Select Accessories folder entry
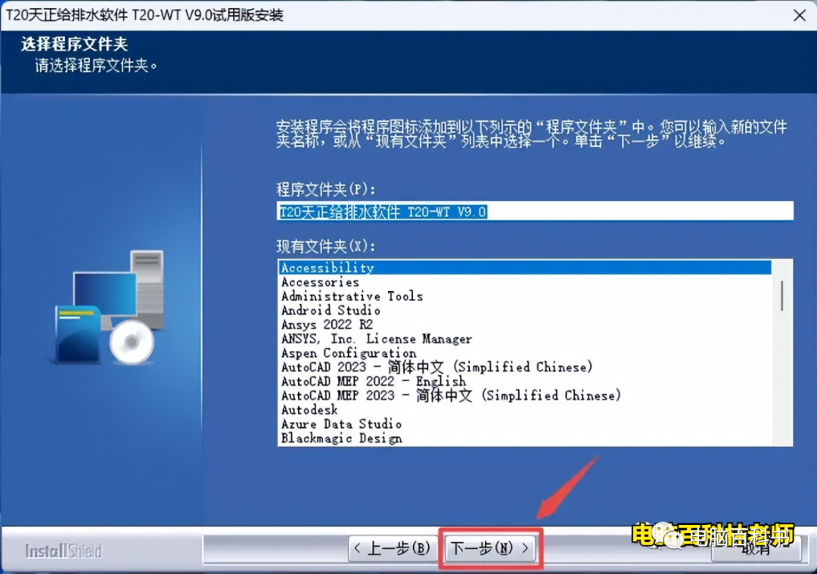 [x=525, y=282]
